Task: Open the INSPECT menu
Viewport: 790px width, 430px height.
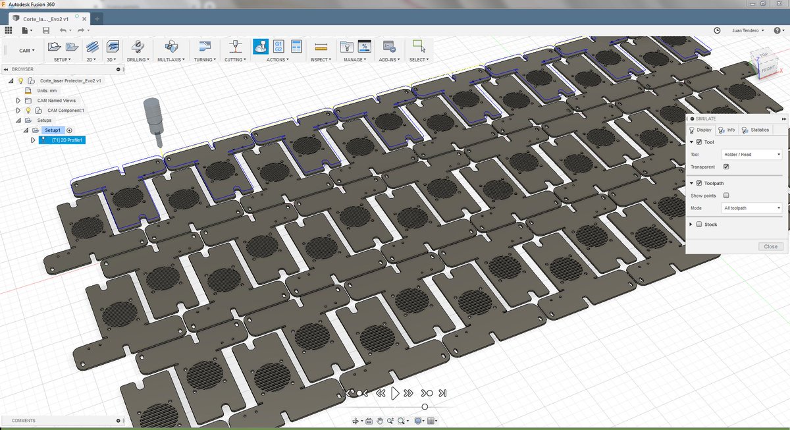Action: 321,59
